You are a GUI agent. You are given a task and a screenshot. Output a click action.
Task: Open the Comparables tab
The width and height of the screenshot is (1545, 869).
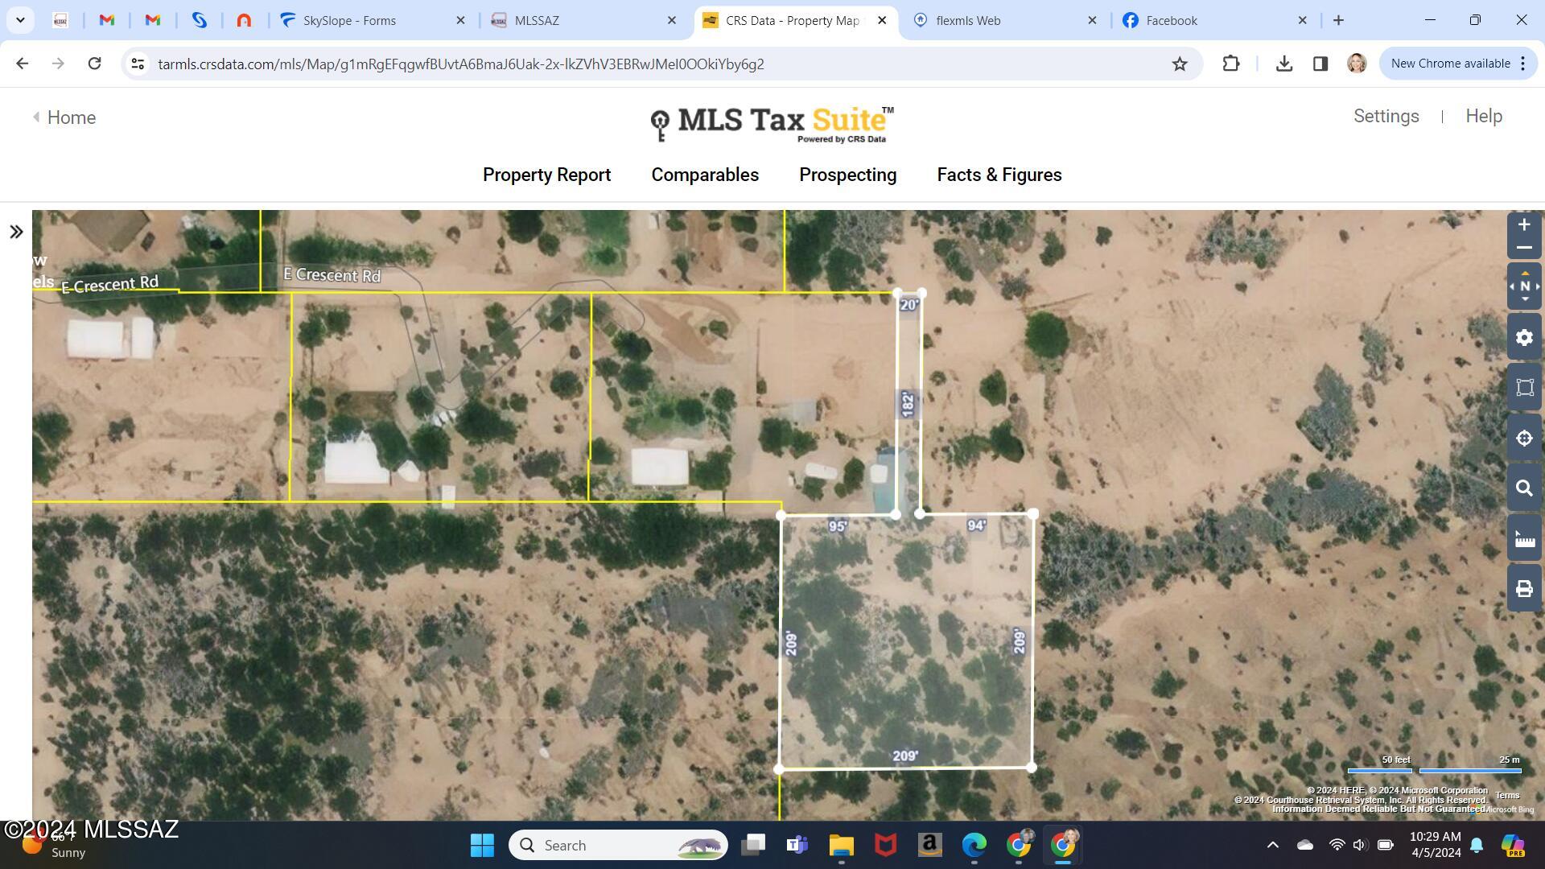[x=705, y=175]
